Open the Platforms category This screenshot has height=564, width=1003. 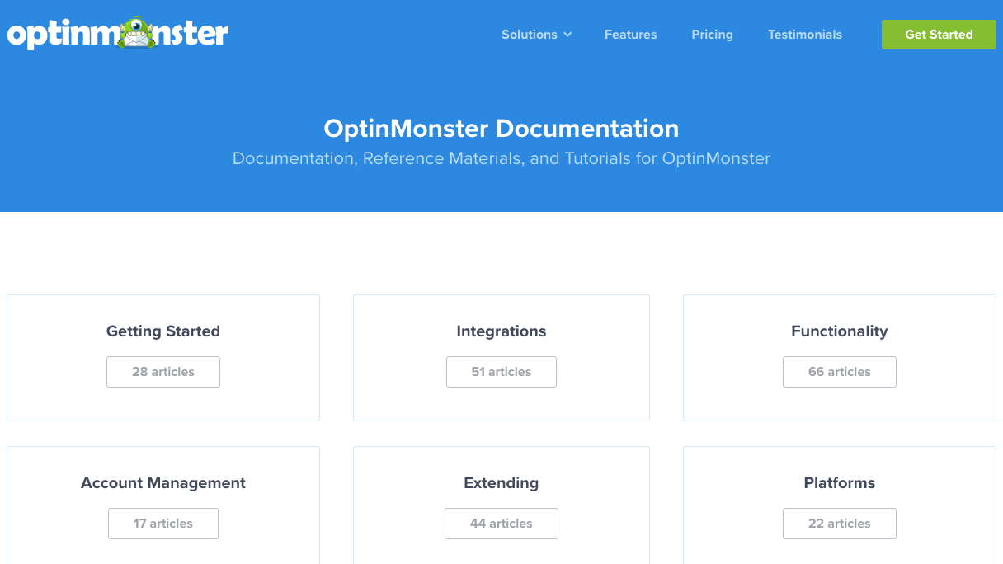pos(840,483)
